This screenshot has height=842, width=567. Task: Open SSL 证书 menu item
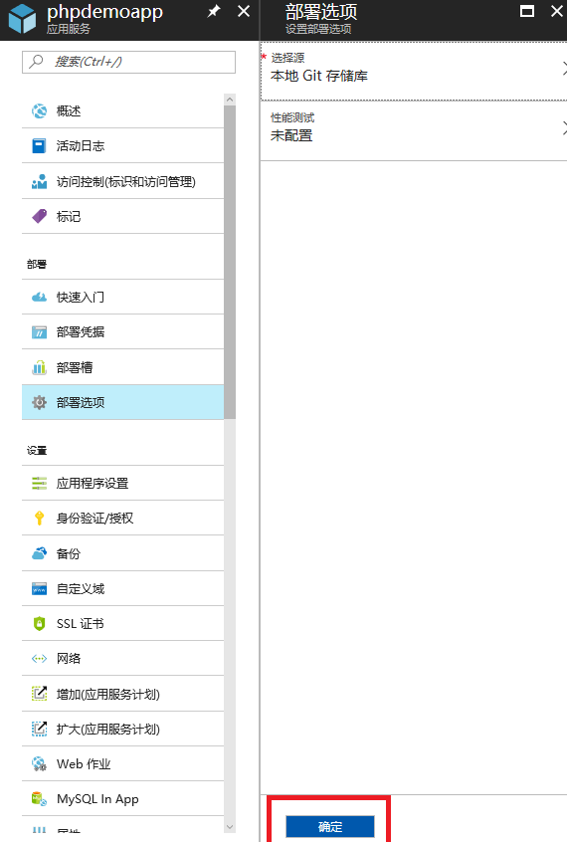123,623
